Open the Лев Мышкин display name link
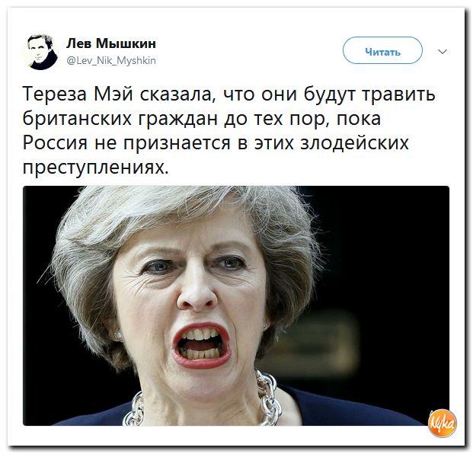The height and width of the screenshot is (454, 473). (x=111, y=43)
